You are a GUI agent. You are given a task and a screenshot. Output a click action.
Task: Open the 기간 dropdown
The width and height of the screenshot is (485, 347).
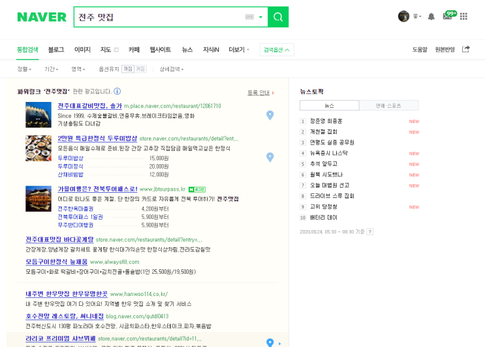tap(51, 69)
